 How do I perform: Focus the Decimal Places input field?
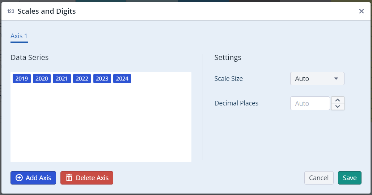point(310,103)
